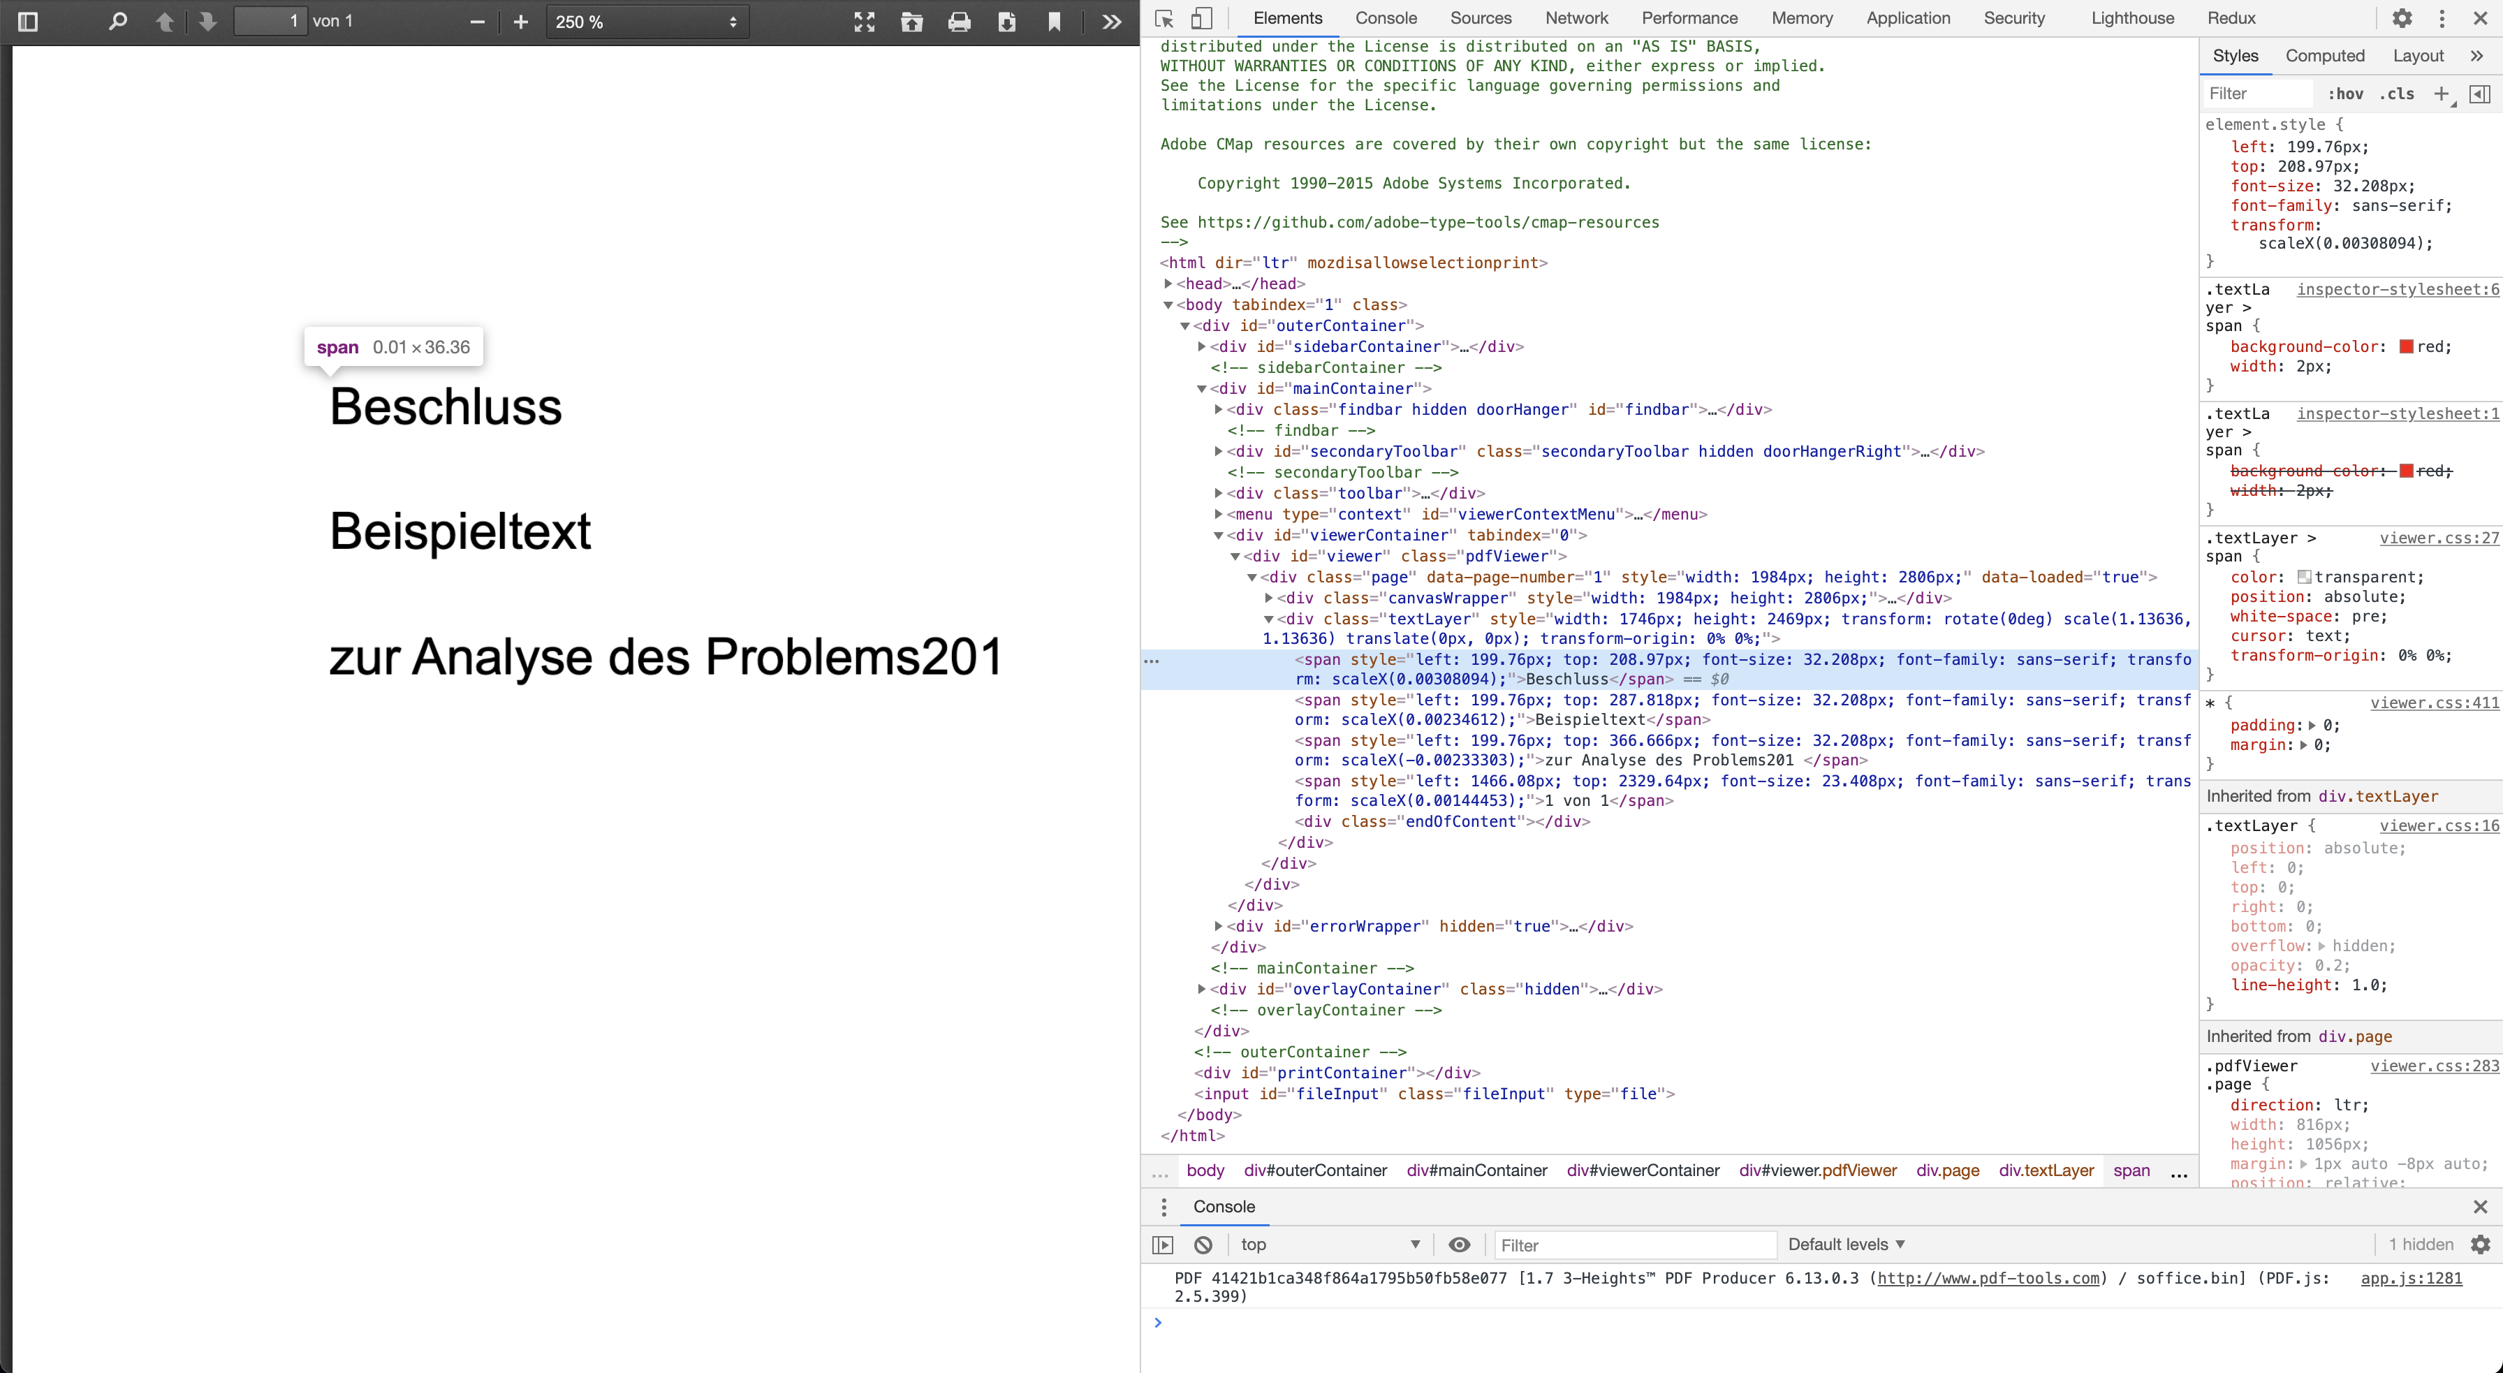This screenshot has width=2503, height=1373.
Task: Toggle the .cls class editor
Action: (2397, 94)
